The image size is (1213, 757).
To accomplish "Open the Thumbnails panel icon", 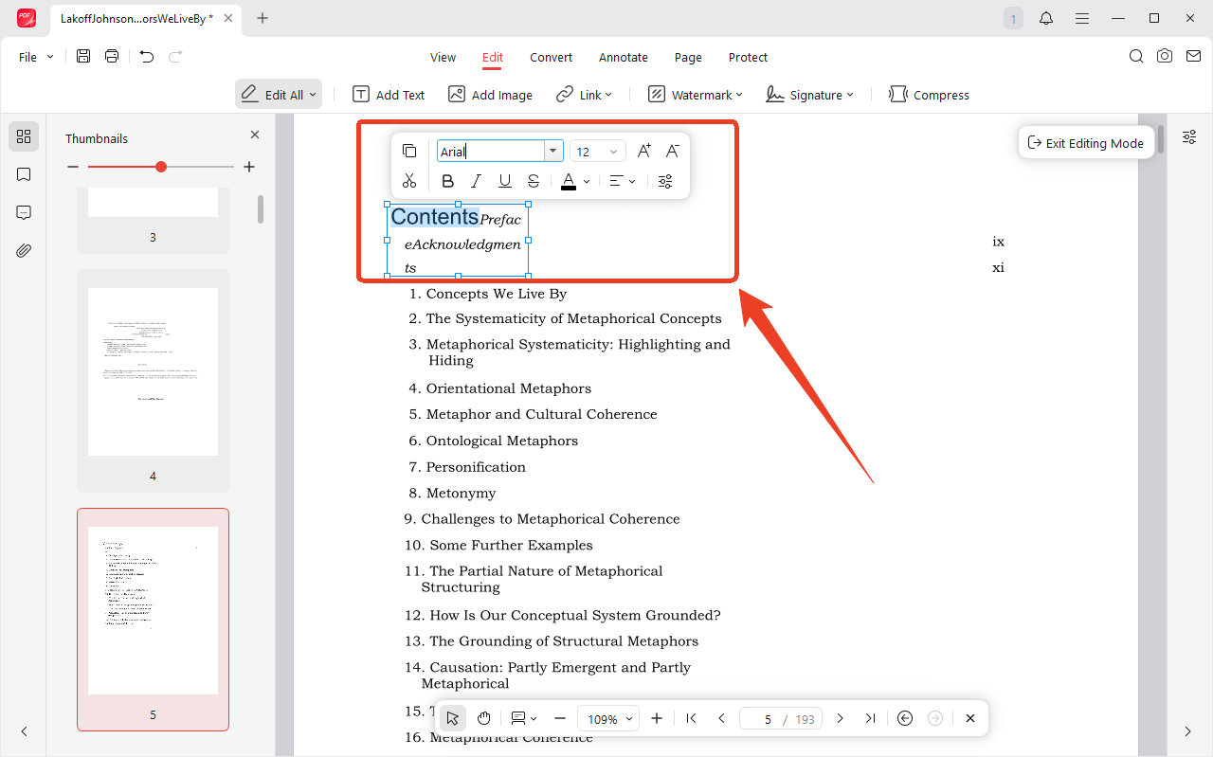I will click(x=24, y=136).
